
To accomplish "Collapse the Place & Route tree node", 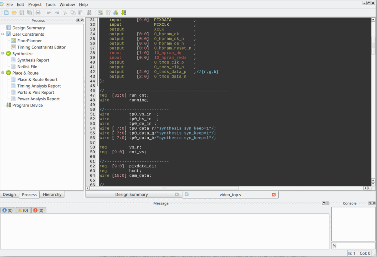I will coord(3,73).
